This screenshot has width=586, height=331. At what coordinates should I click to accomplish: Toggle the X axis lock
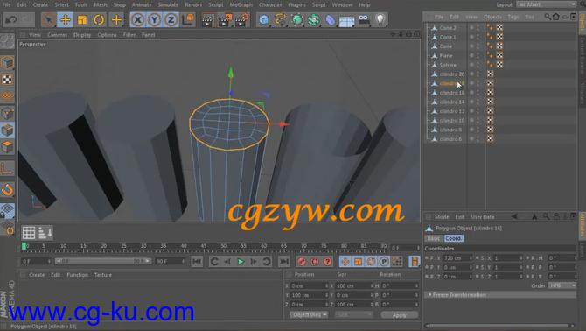click(138, 19)
